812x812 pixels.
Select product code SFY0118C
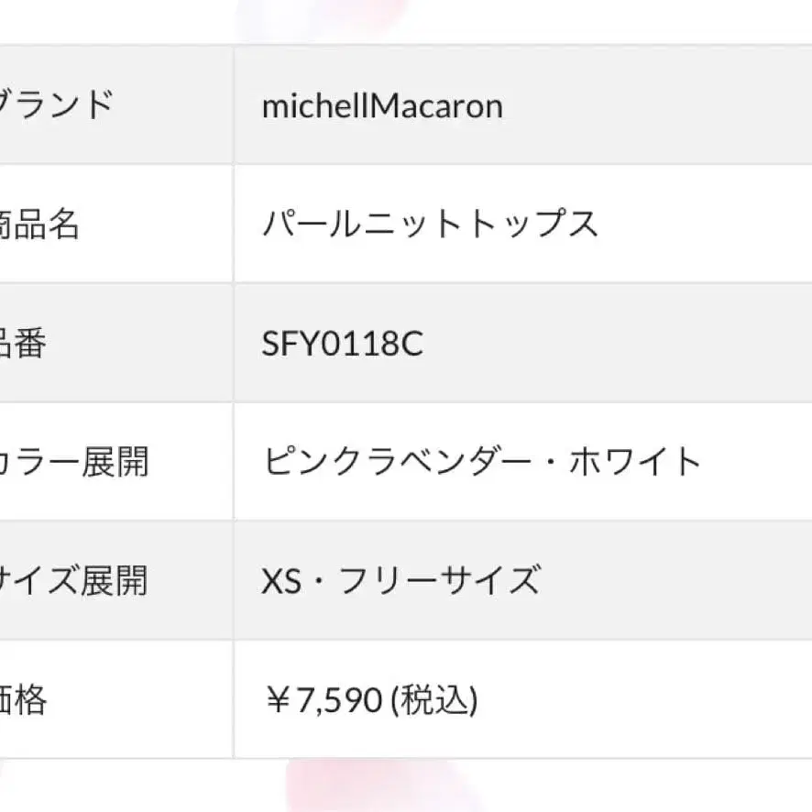click(x=343, y=345)
